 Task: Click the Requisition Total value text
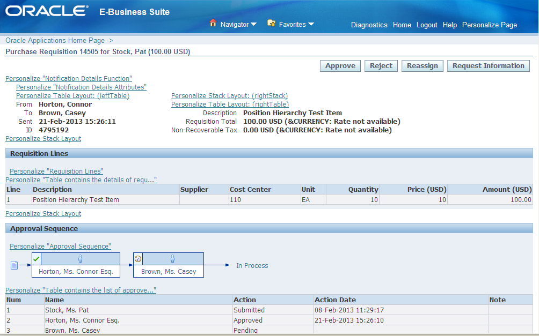coord(322,122)
